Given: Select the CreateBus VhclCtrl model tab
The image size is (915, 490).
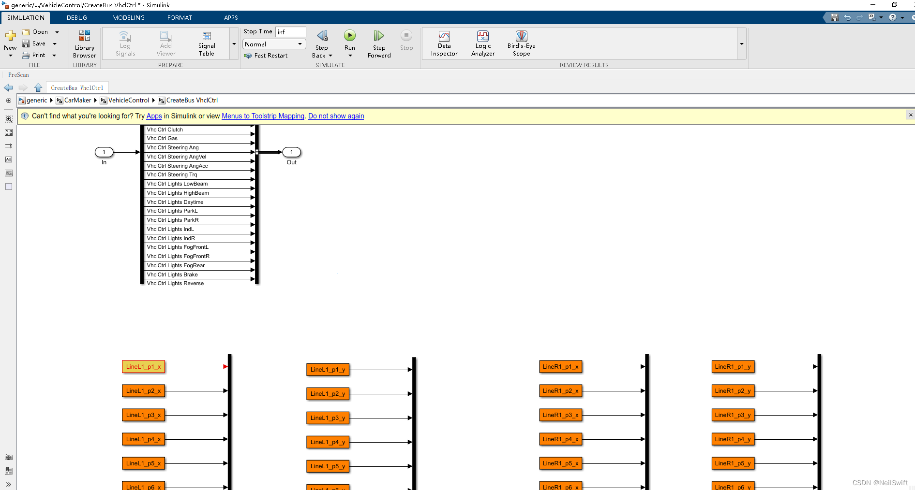Looking at the screenshot, I should tap(77, 88).
